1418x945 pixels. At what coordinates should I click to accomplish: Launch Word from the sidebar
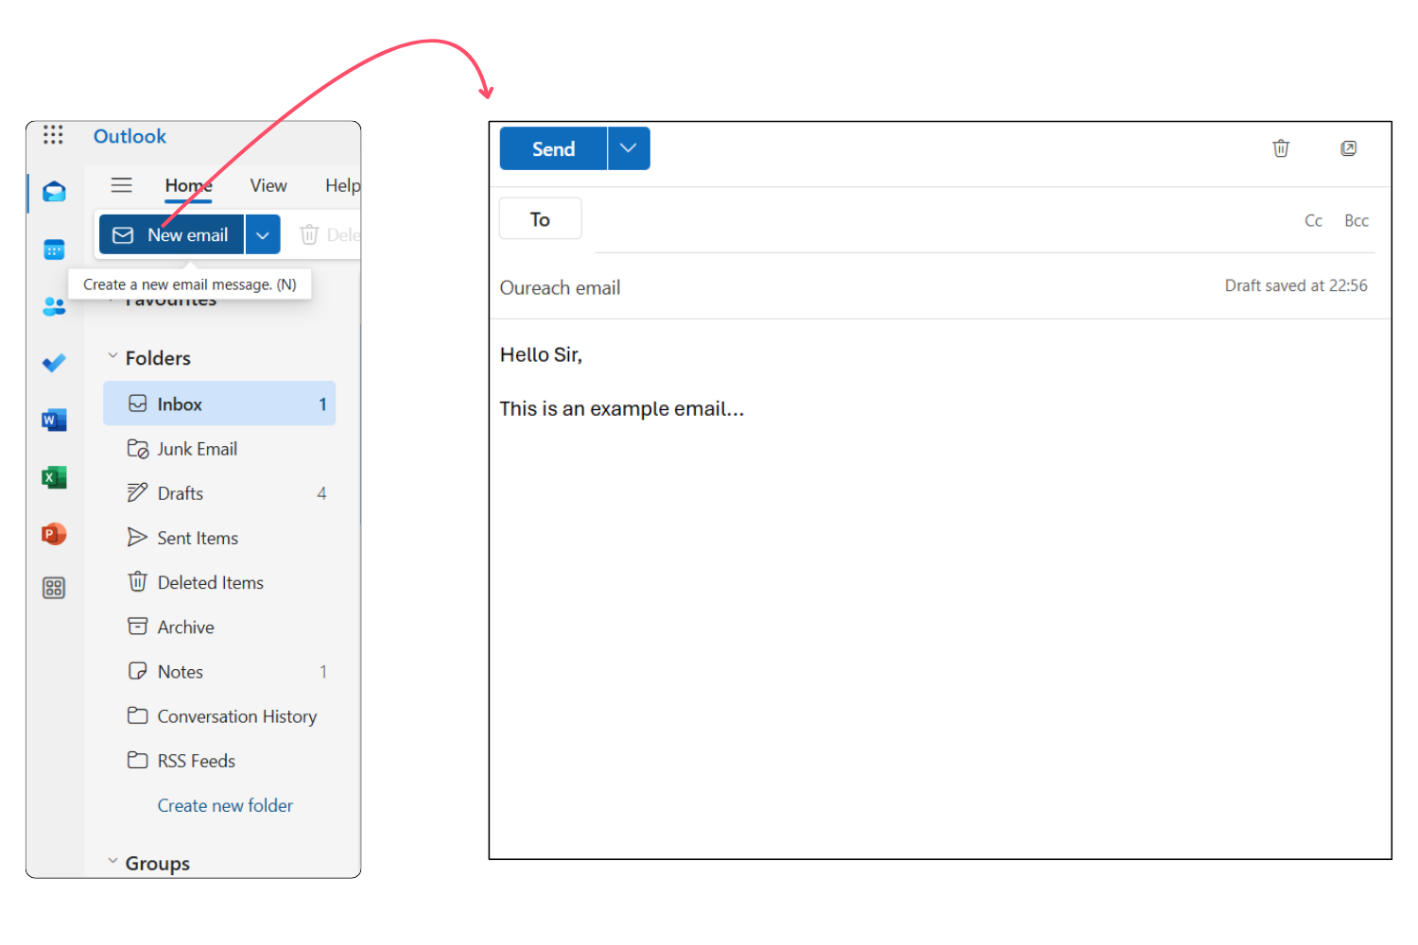[54, 420]
